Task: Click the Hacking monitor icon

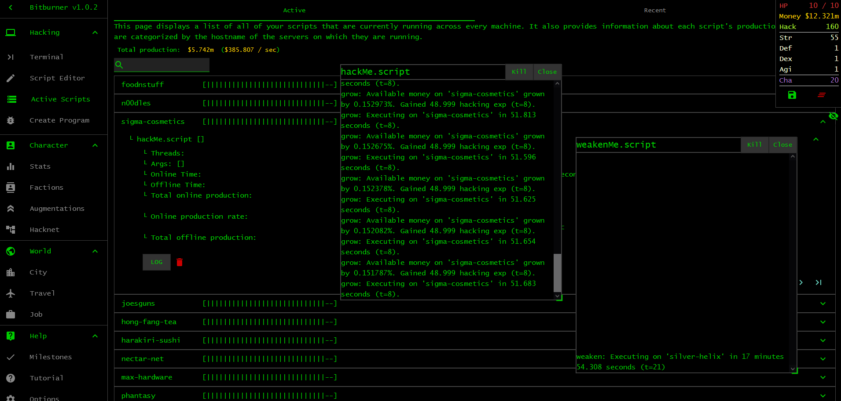Action: pos(11,33)
